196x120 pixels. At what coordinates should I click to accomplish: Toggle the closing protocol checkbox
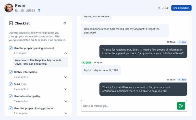11,108
